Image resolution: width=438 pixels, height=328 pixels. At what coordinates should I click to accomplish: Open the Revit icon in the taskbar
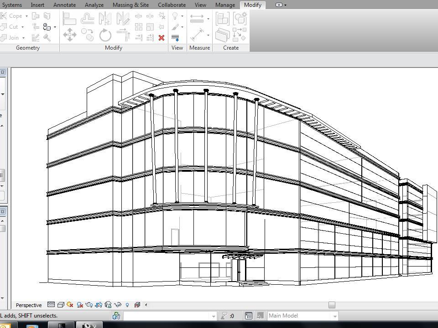pos(89,324)
